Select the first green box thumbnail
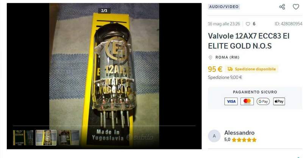 pyautogui.click(x=23, y=138)
